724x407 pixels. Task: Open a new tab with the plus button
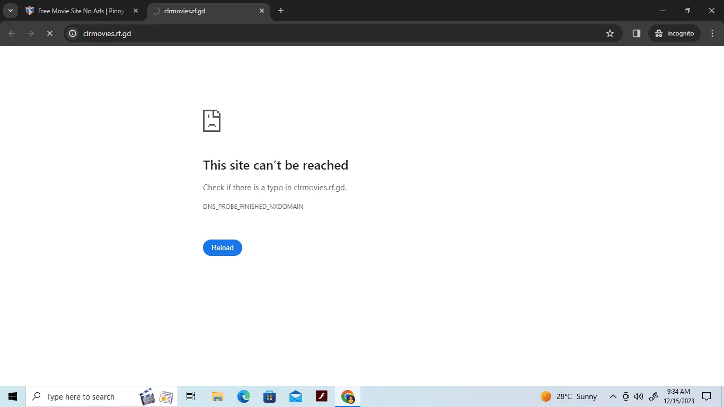pyautogui.click(x=281, y=11)
